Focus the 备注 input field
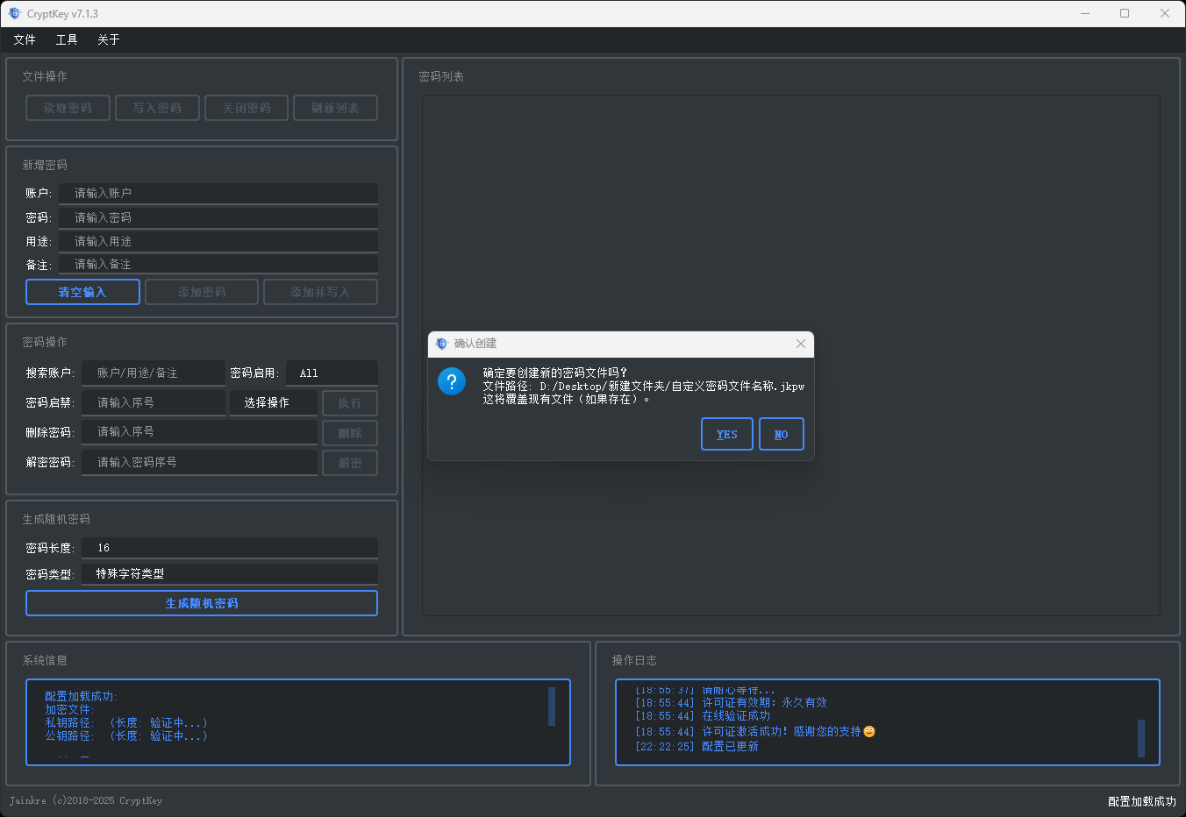The width and height of the screenshot is (1186, 817). pyautogui.click(x=218, y=264)
